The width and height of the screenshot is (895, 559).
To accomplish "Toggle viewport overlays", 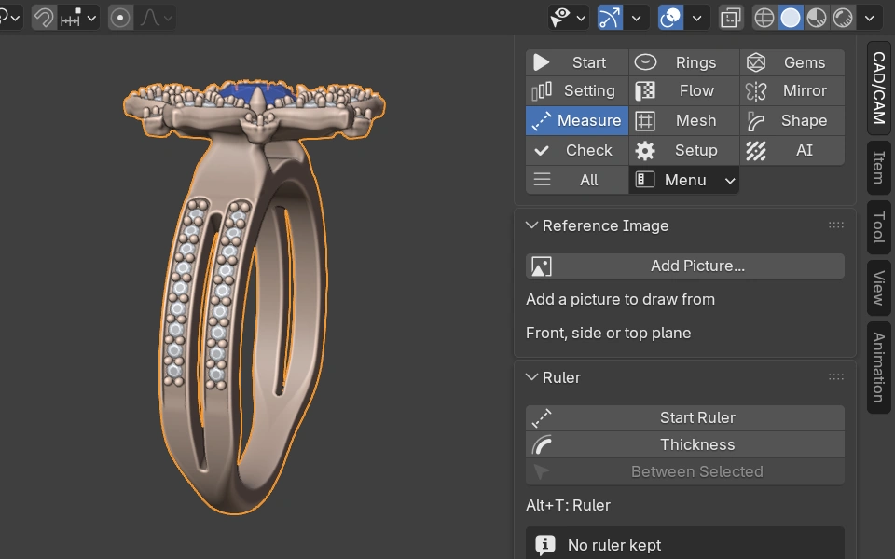I will [670, 18].
